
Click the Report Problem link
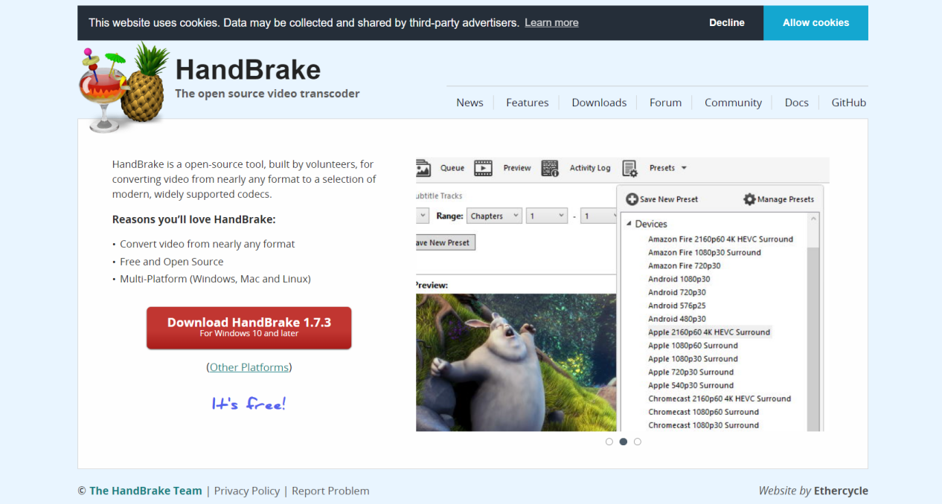point(330,491)
